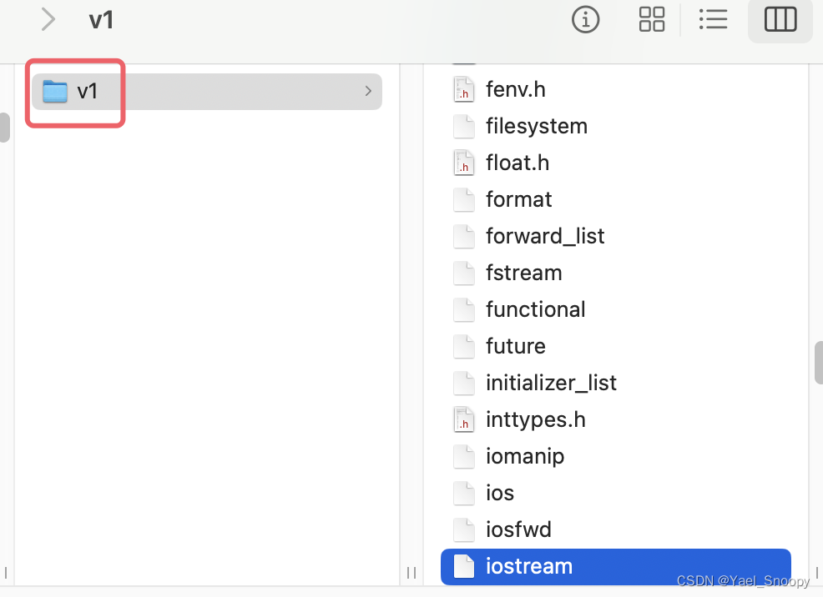Screen dimensions: 823x597
Task: Click the inttypes.h header file icon
Action: pyautogui.click(x=464, y=419)
